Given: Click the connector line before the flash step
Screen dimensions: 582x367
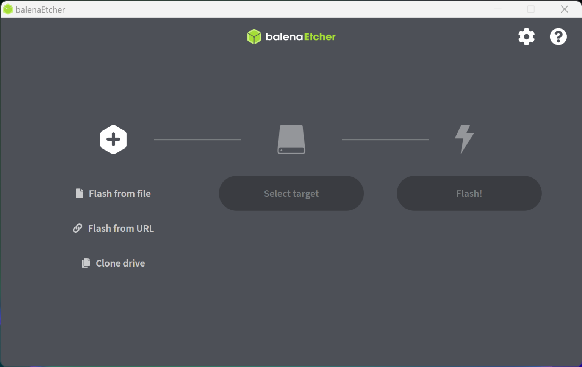Looking at the screenshot, I should [x=385, y=140].
